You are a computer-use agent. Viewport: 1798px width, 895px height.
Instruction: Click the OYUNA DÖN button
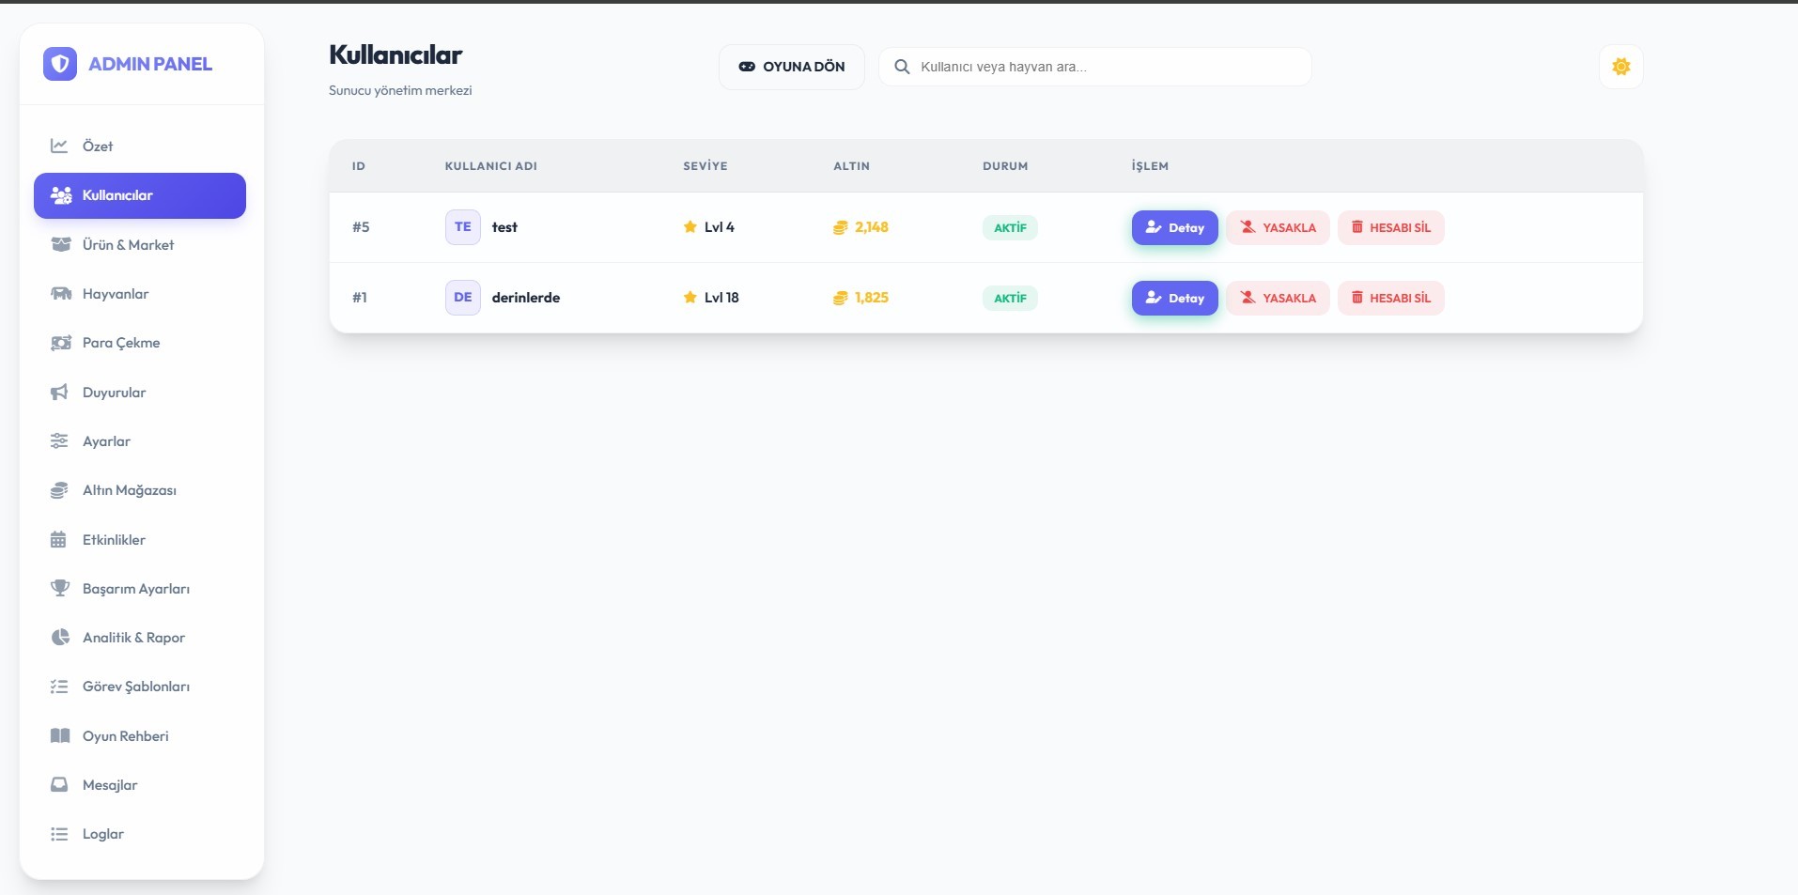[791, 67]
